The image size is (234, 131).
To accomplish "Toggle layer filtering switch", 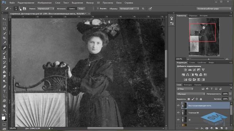I will tap(231, 89).
